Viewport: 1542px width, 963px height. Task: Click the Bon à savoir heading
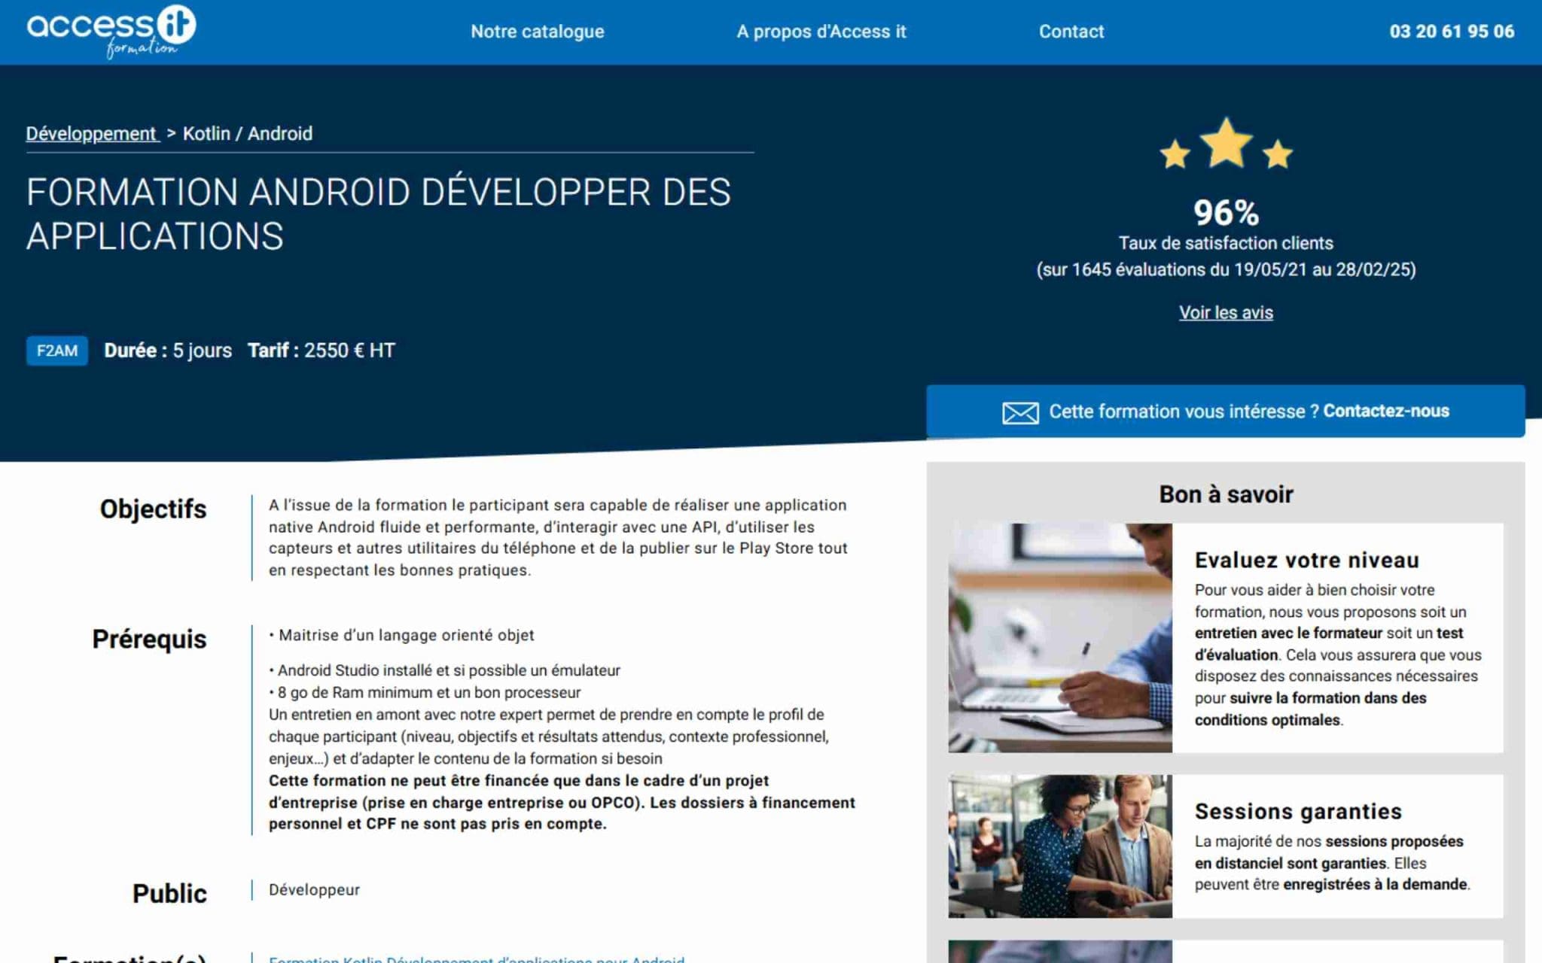[x=1226, y=494]
